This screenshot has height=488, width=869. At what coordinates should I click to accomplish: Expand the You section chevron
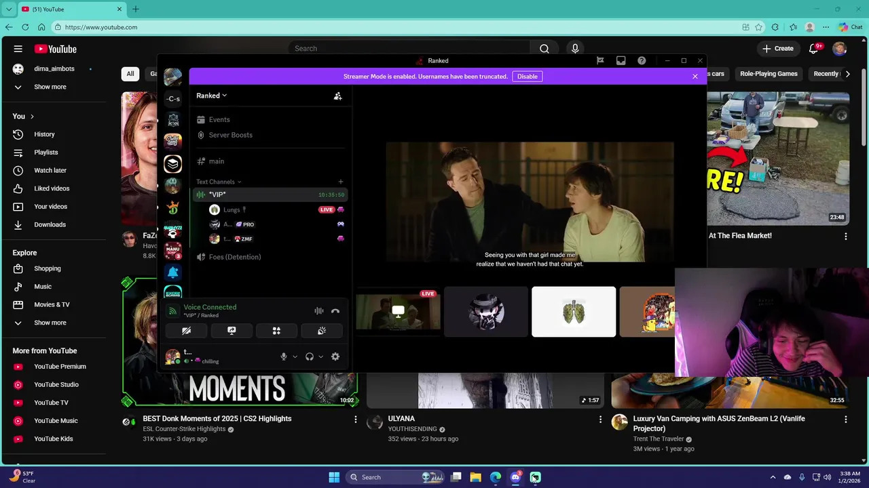pyautogui.click(x=32, y=117)
